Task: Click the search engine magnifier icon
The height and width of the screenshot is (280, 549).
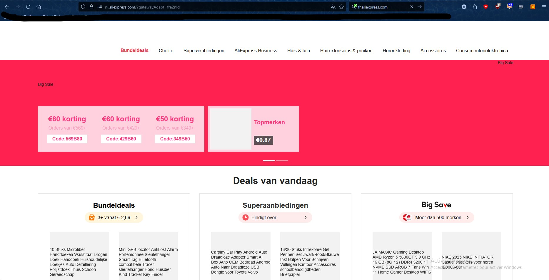Action: 354,6
